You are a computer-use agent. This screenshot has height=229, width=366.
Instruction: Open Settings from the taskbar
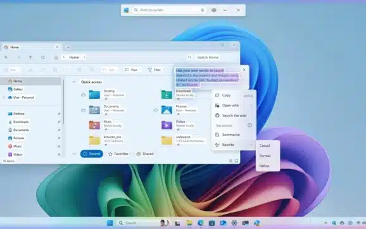(x=234, y=223)
